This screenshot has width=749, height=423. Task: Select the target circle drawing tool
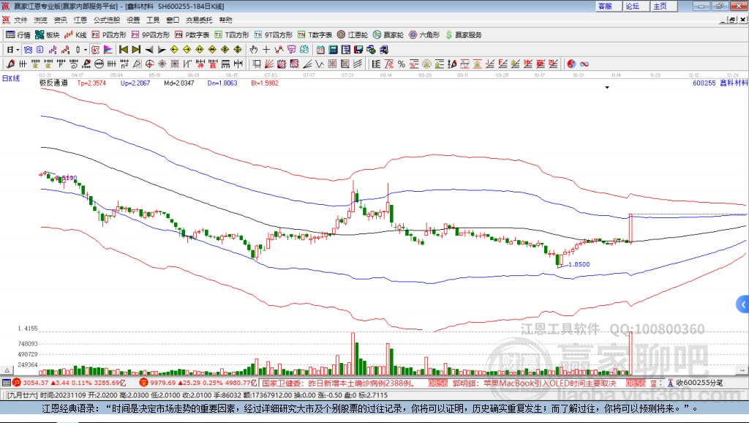(x=149, y=64)
